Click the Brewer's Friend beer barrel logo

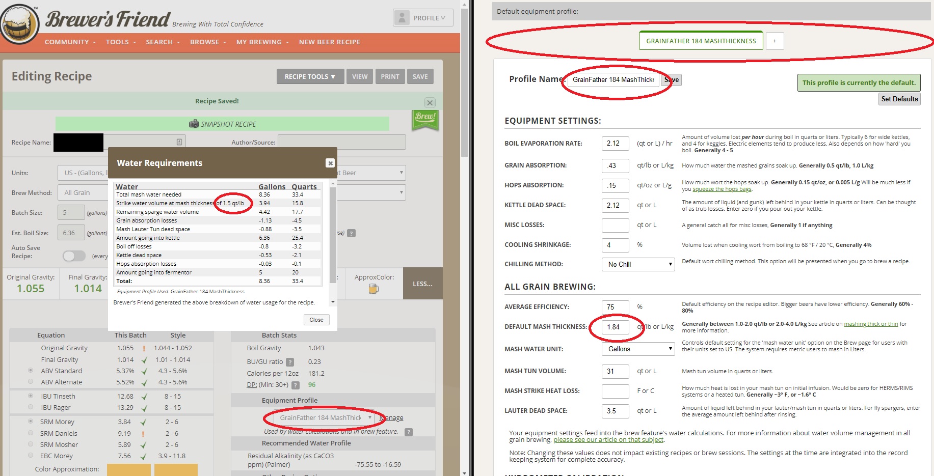coord(19,24)
